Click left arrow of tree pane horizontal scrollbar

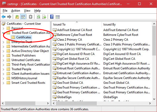coord(3,103)
